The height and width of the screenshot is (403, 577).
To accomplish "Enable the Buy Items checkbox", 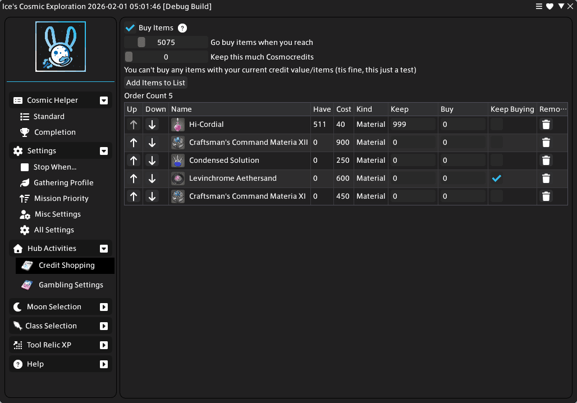I will pyautogui.click(x=130, y=27).
